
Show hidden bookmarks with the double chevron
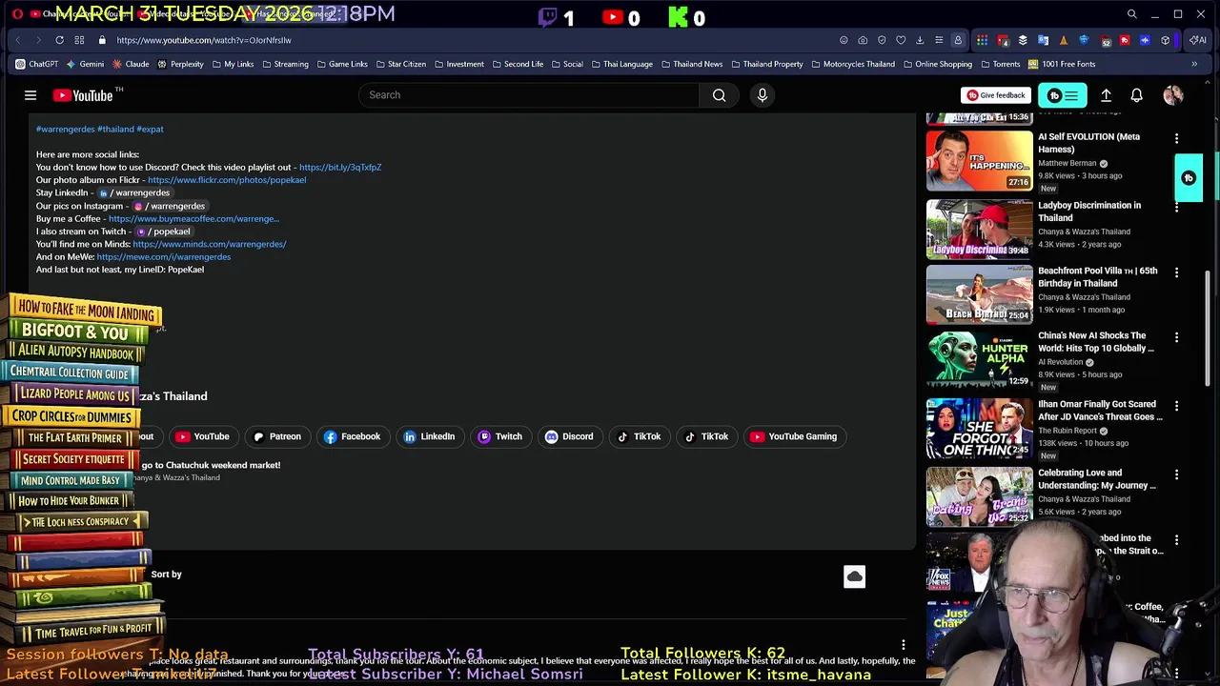[x=1194, y=64]
